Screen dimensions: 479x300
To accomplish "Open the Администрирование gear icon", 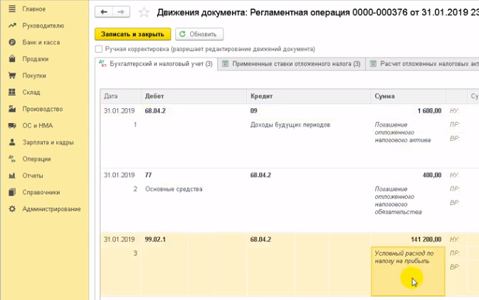I will tap(12, 209).
